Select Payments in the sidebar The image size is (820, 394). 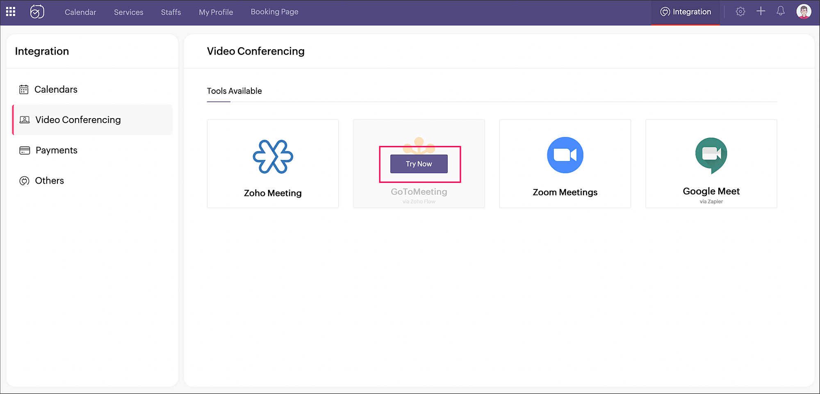[92, 150]
